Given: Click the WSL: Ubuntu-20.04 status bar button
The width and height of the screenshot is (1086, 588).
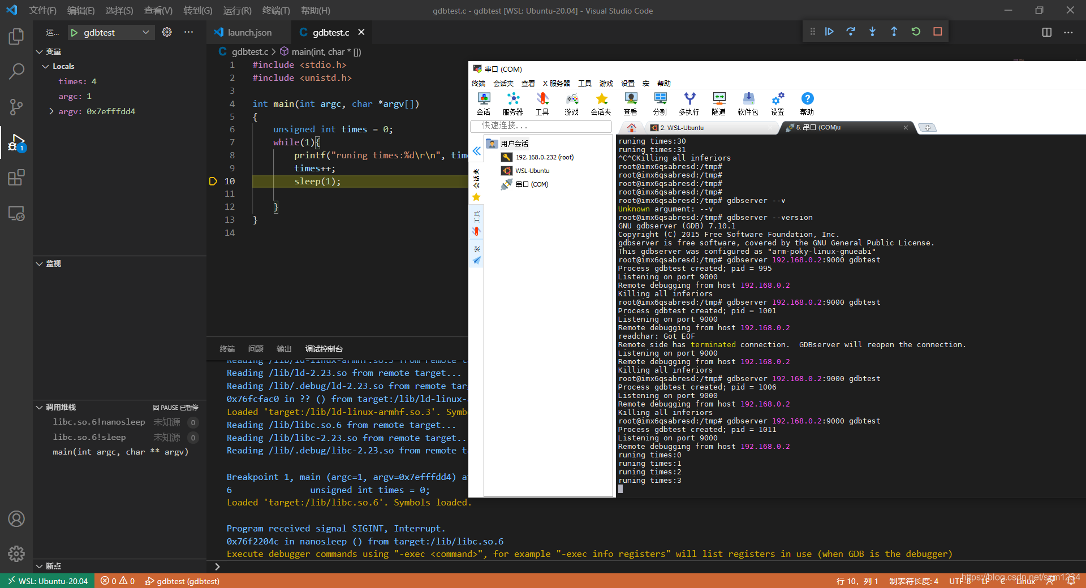Looking at the screenshot, I should 47,581.
